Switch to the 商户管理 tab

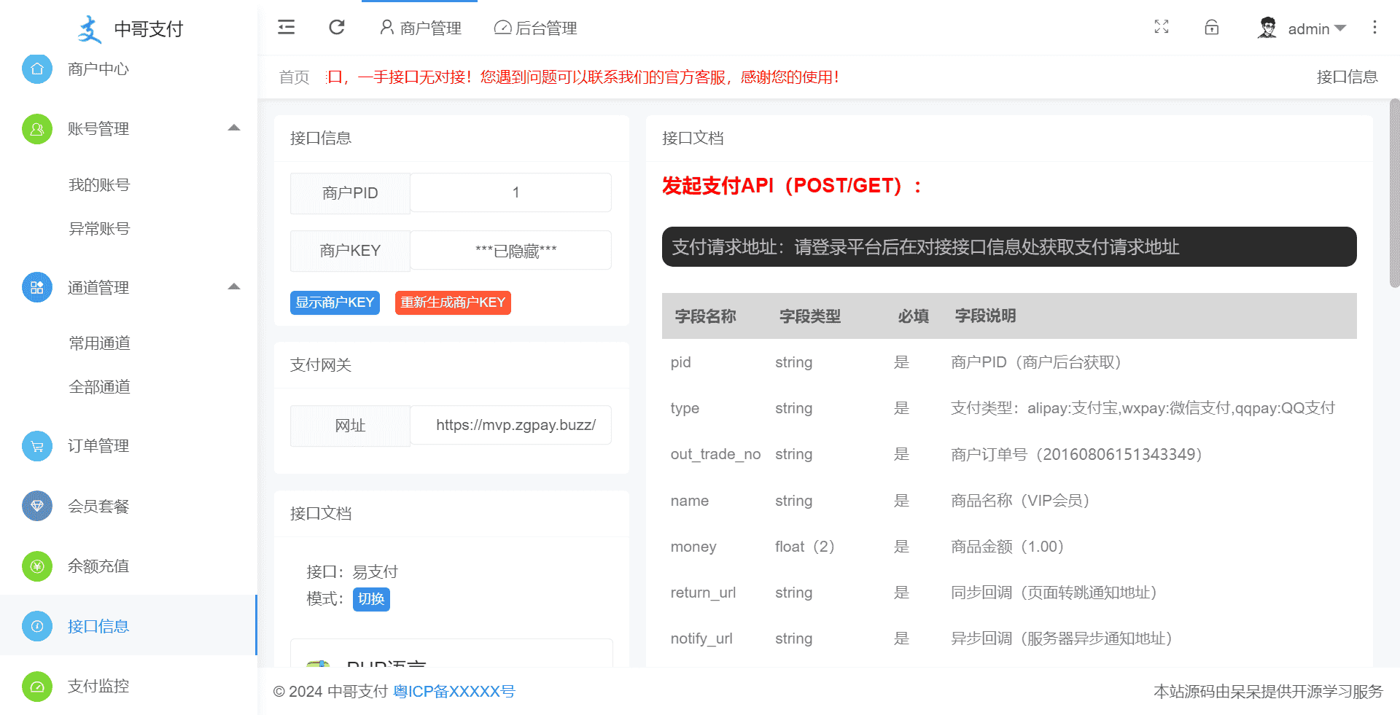point(420,28)
